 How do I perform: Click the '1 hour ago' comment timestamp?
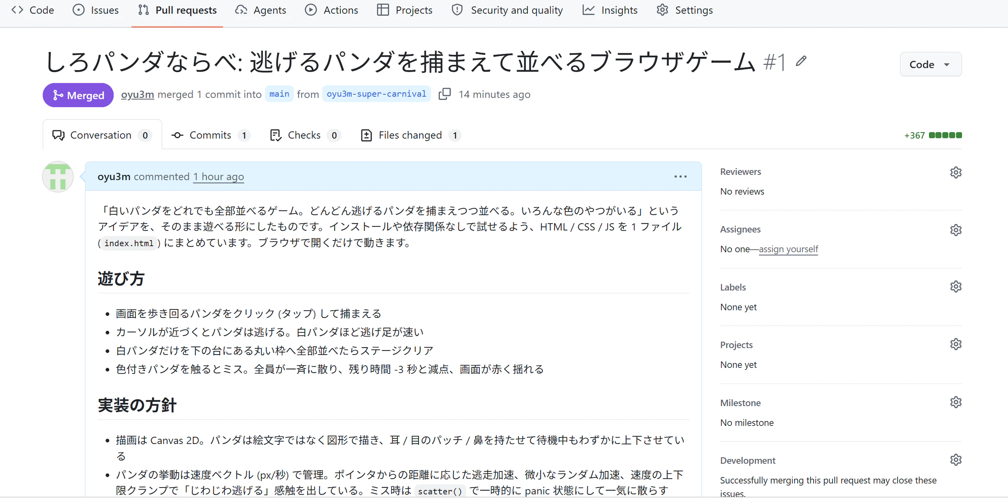coord(219,176)
